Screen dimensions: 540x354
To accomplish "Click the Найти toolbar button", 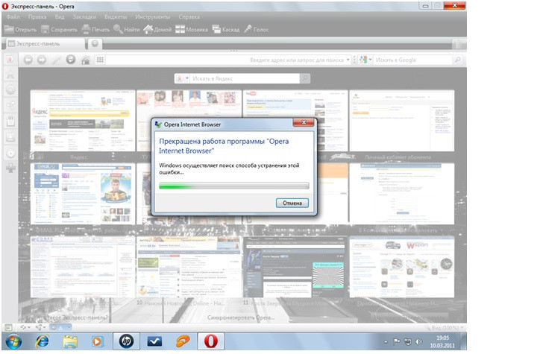I will point(127,29).
